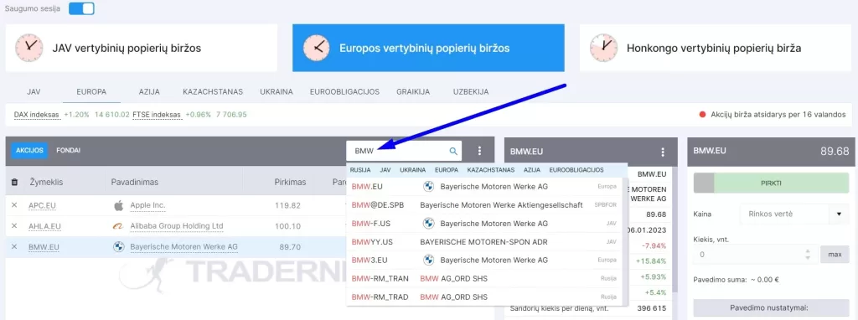
Task: Click BMW logo in BMW-F.US suggestion
Action: (428, 223)
